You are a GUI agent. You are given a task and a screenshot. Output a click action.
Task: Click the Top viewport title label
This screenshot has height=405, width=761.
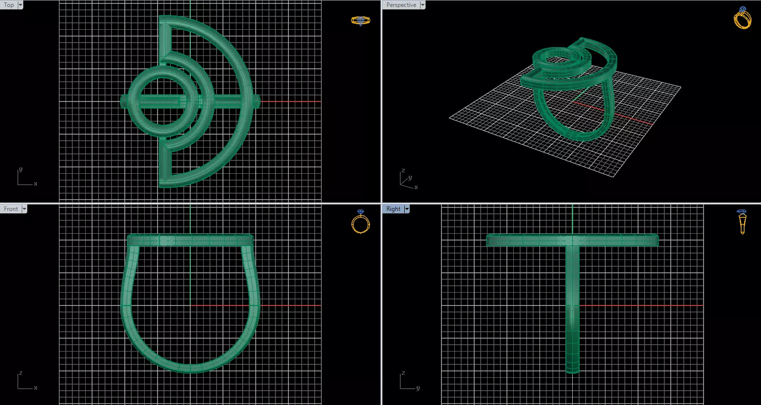click(9, 5)
